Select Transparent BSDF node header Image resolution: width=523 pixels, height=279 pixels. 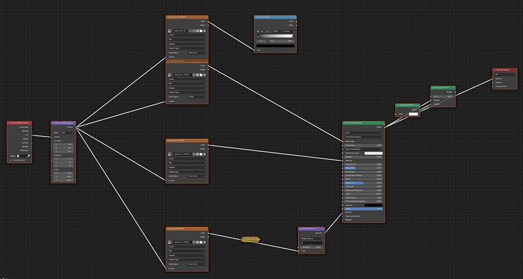click(x=408, y=105)
